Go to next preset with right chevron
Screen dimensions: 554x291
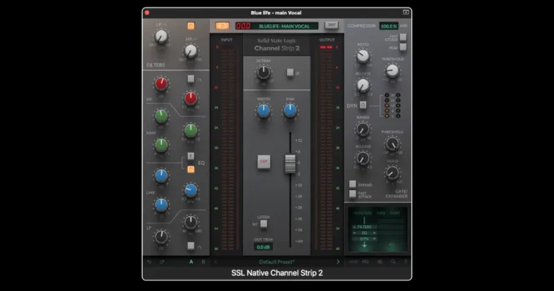click(338, 262)
